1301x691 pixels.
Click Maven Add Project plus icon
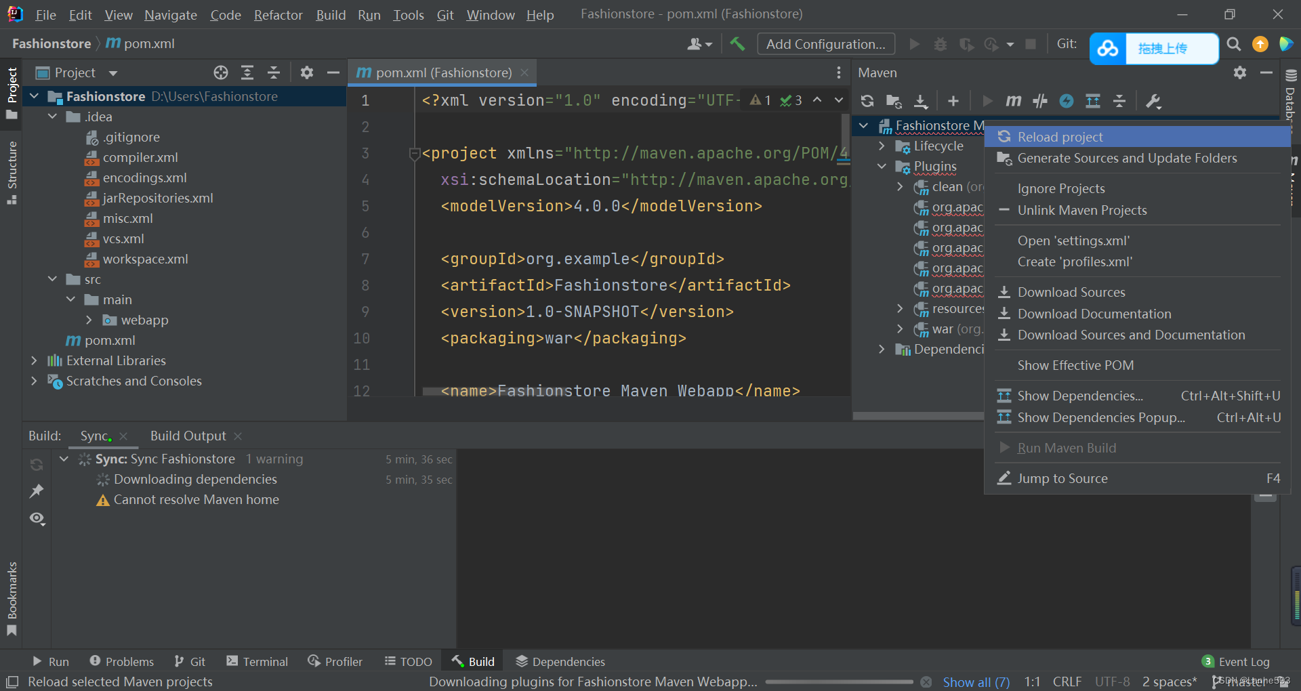coord(953,101)
